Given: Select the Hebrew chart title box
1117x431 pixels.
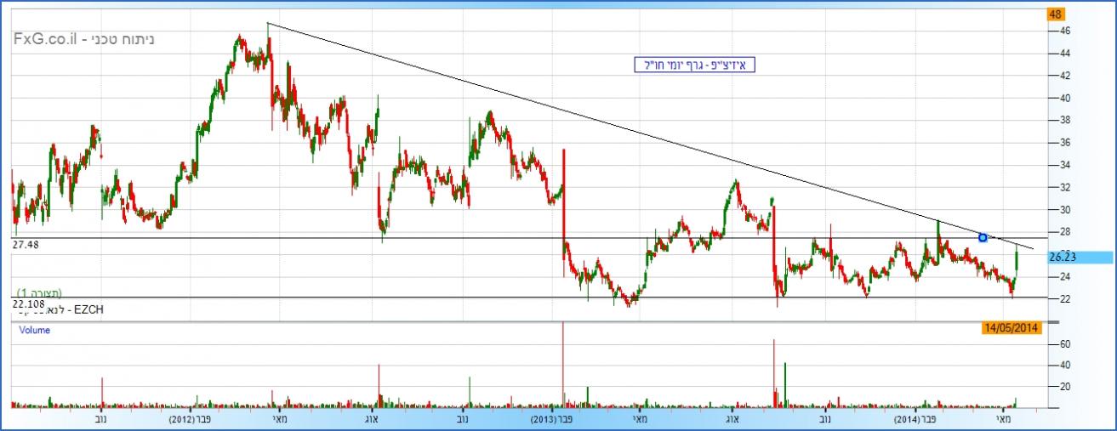Looking at the screenshot, I should click(x=696, y=65).
